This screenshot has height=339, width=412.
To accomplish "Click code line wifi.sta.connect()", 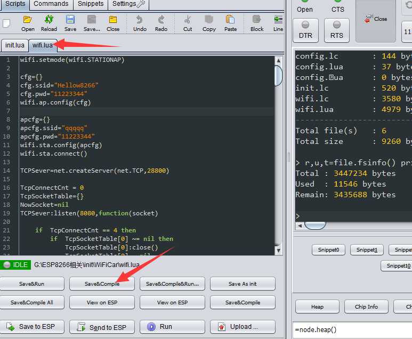I will coord(54,154).
